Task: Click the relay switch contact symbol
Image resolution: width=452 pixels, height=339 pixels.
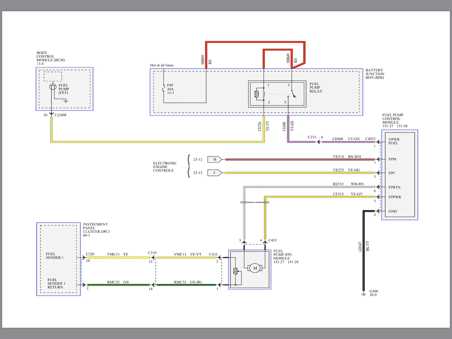Action: (294, 94)
